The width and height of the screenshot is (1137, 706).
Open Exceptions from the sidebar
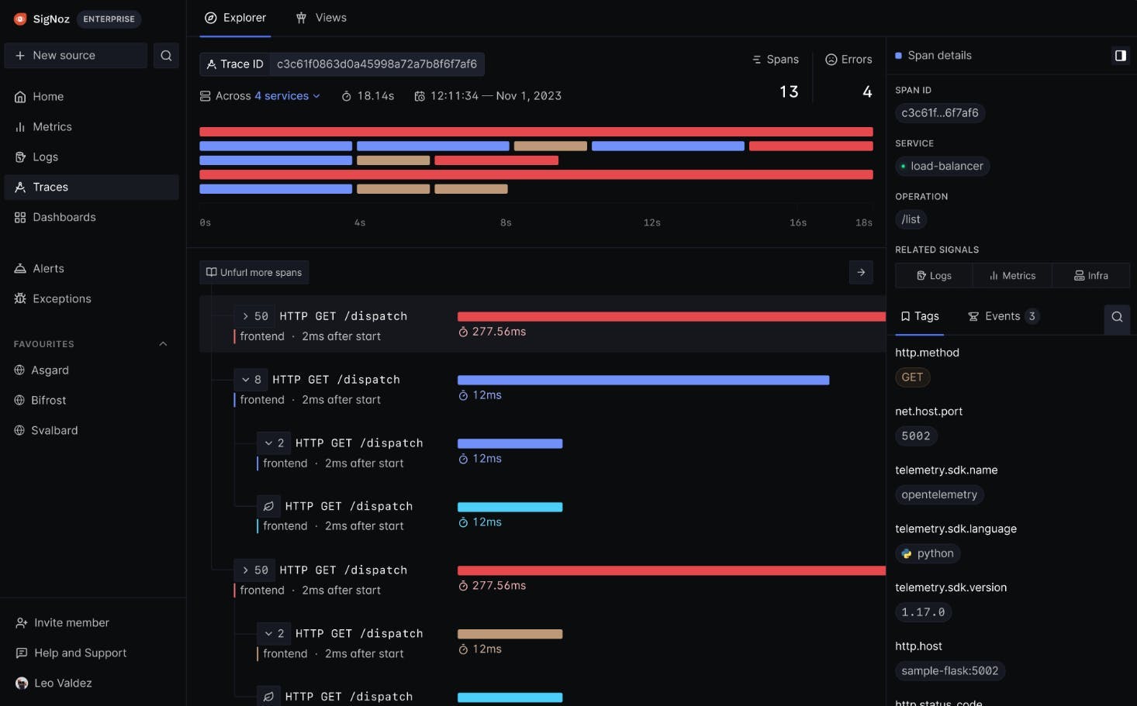(61, 299)
